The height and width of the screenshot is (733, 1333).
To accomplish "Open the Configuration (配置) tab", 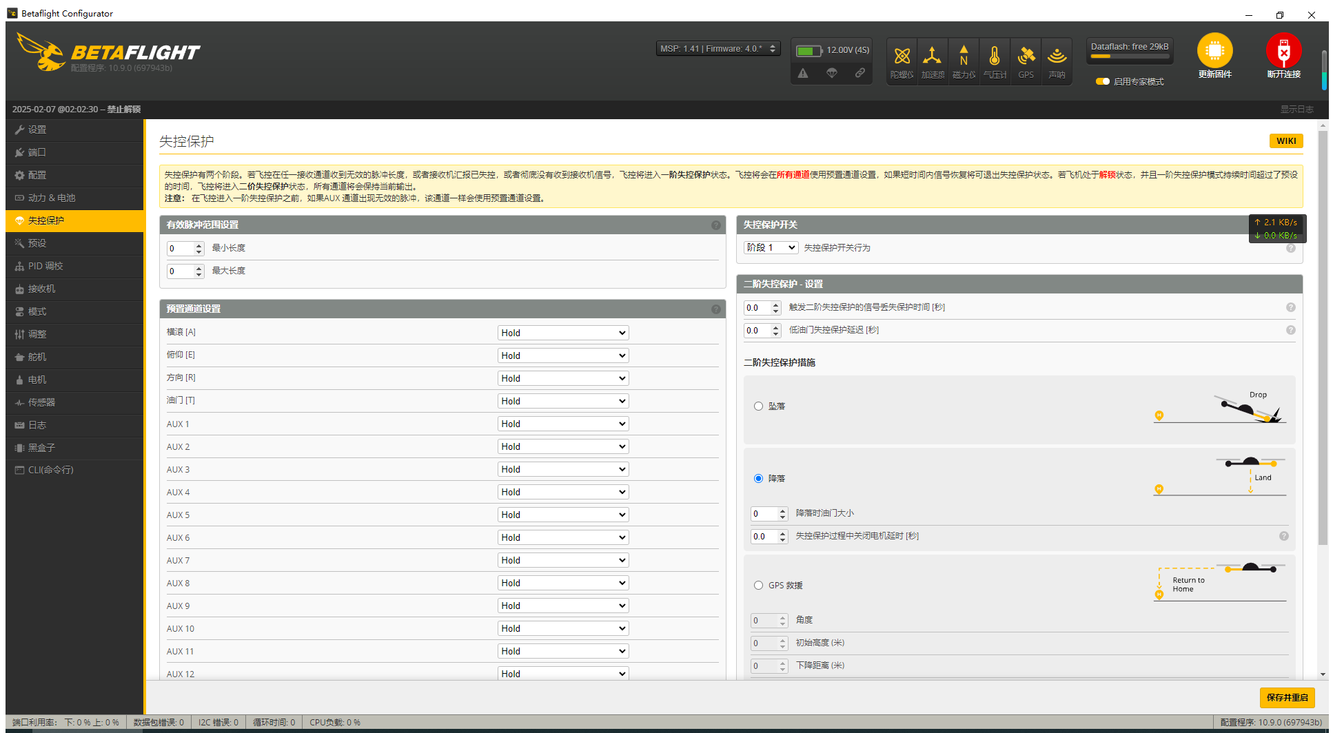I will coord(74,175).
